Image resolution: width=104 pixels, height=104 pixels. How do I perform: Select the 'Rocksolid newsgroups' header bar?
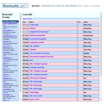pos(10,22)
